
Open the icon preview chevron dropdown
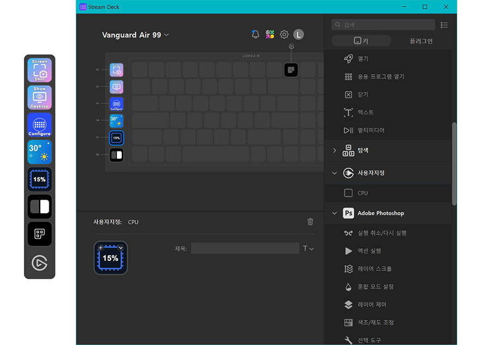(121, 248)
